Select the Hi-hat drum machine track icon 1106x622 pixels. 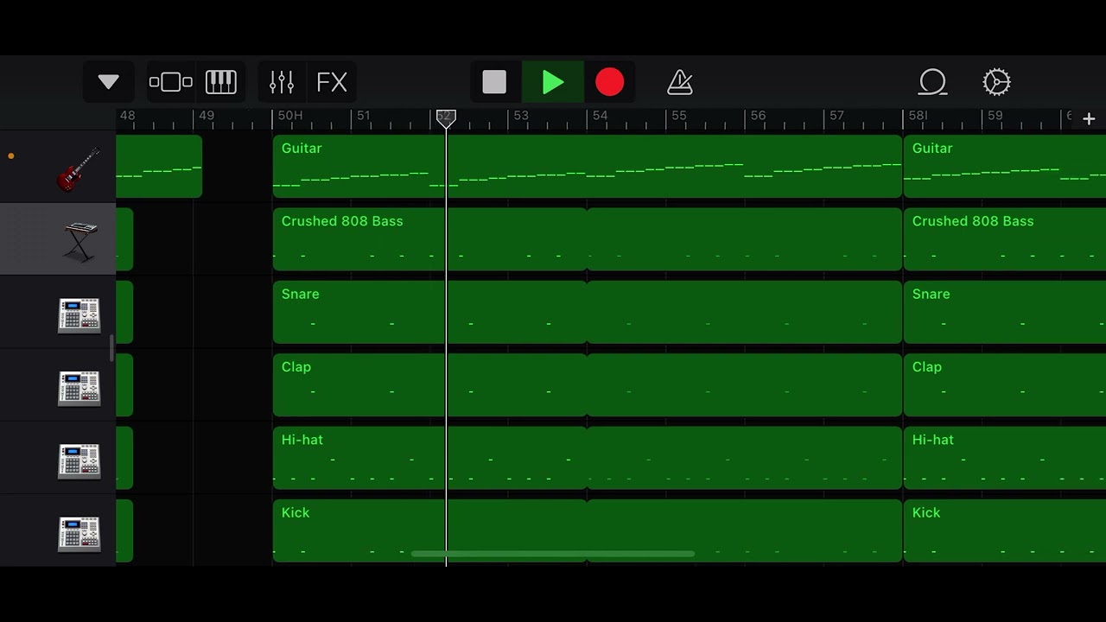79,460
